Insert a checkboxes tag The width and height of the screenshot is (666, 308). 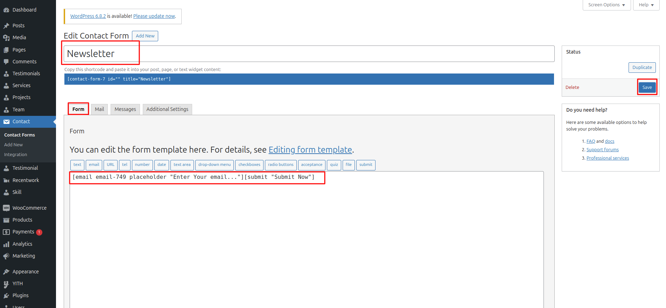[x=249, y=165]
